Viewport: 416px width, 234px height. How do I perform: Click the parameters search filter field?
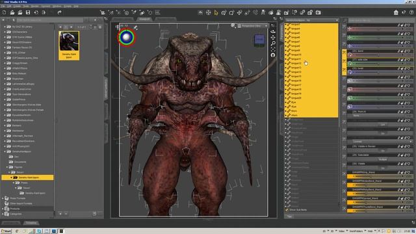[381, 20]
